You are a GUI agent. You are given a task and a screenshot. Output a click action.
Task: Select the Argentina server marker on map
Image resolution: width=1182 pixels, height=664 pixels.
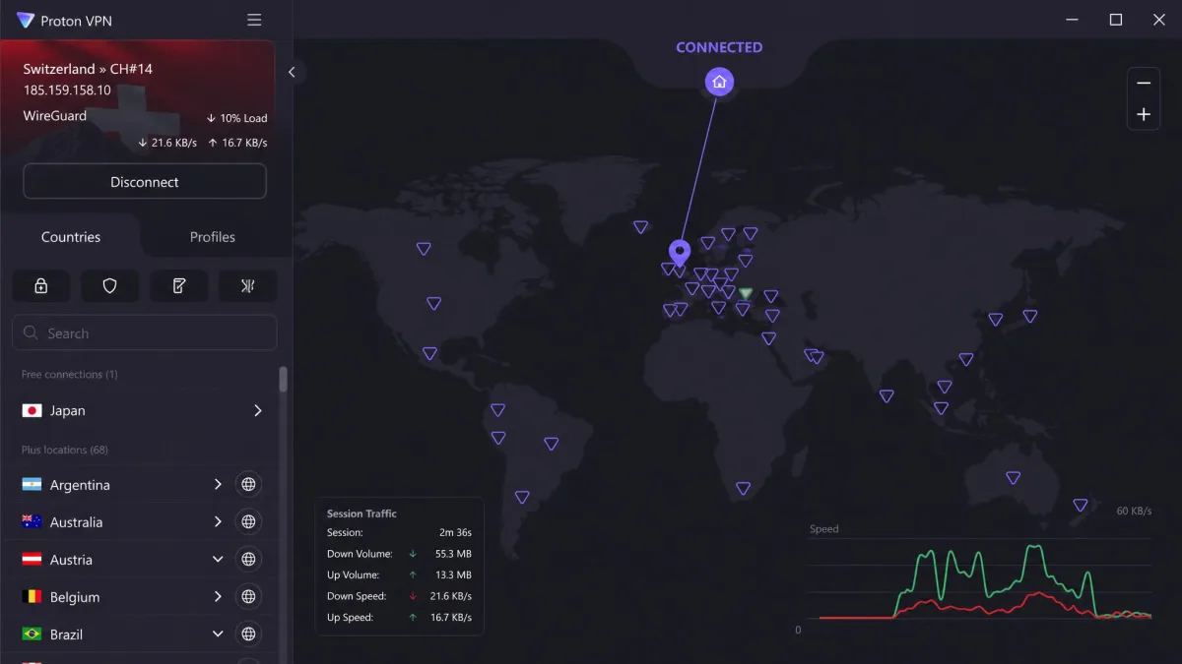point(522,498)
